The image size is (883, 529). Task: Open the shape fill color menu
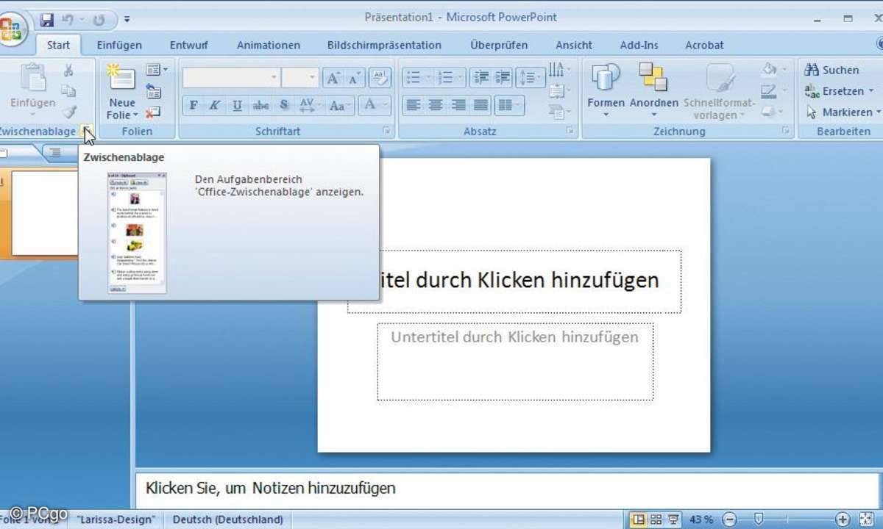coord(774,70)
